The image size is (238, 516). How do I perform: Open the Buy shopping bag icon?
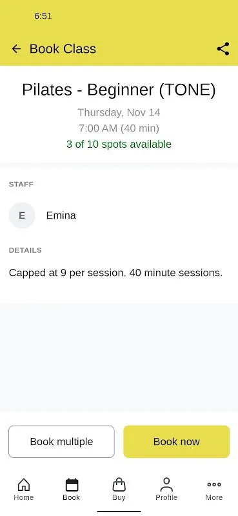tap(119, 484)
